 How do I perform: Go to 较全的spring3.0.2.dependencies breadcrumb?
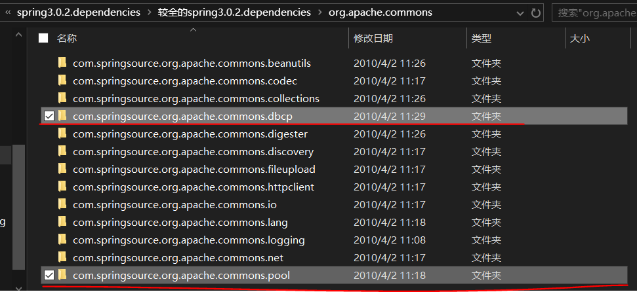tap(234, 12)
